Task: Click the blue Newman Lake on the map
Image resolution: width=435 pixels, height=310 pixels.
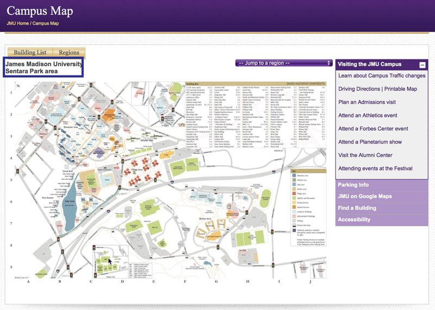Action: (71, 204)
